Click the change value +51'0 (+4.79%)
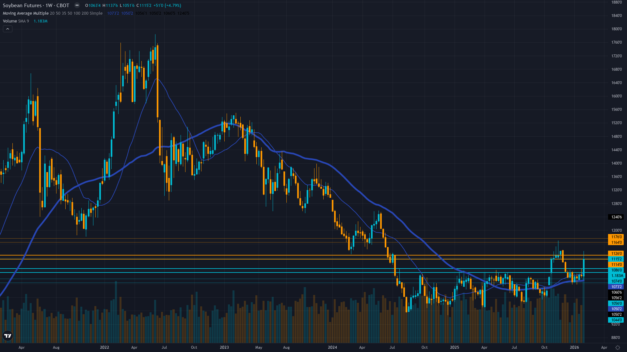 pyautogui.click(x=167, y=6)
